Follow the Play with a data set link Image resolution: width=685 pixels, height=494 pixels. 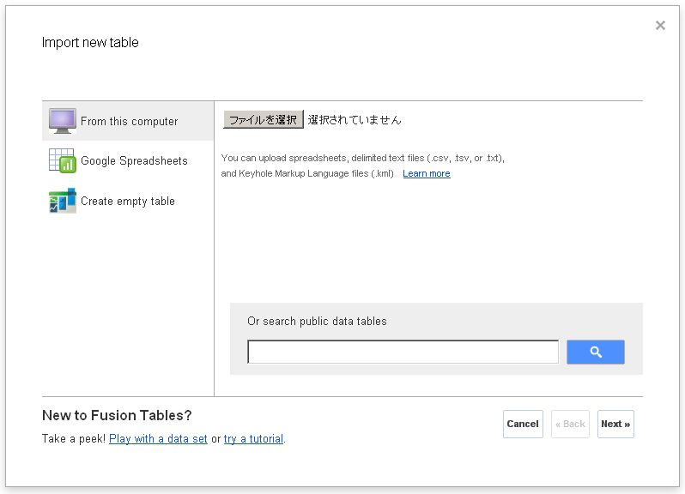point(158,439)
